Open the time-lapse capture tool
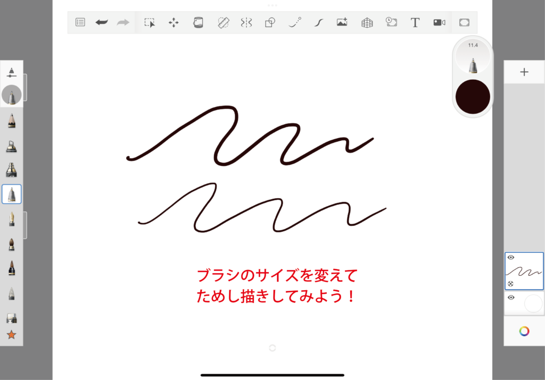 pos(391,22)
